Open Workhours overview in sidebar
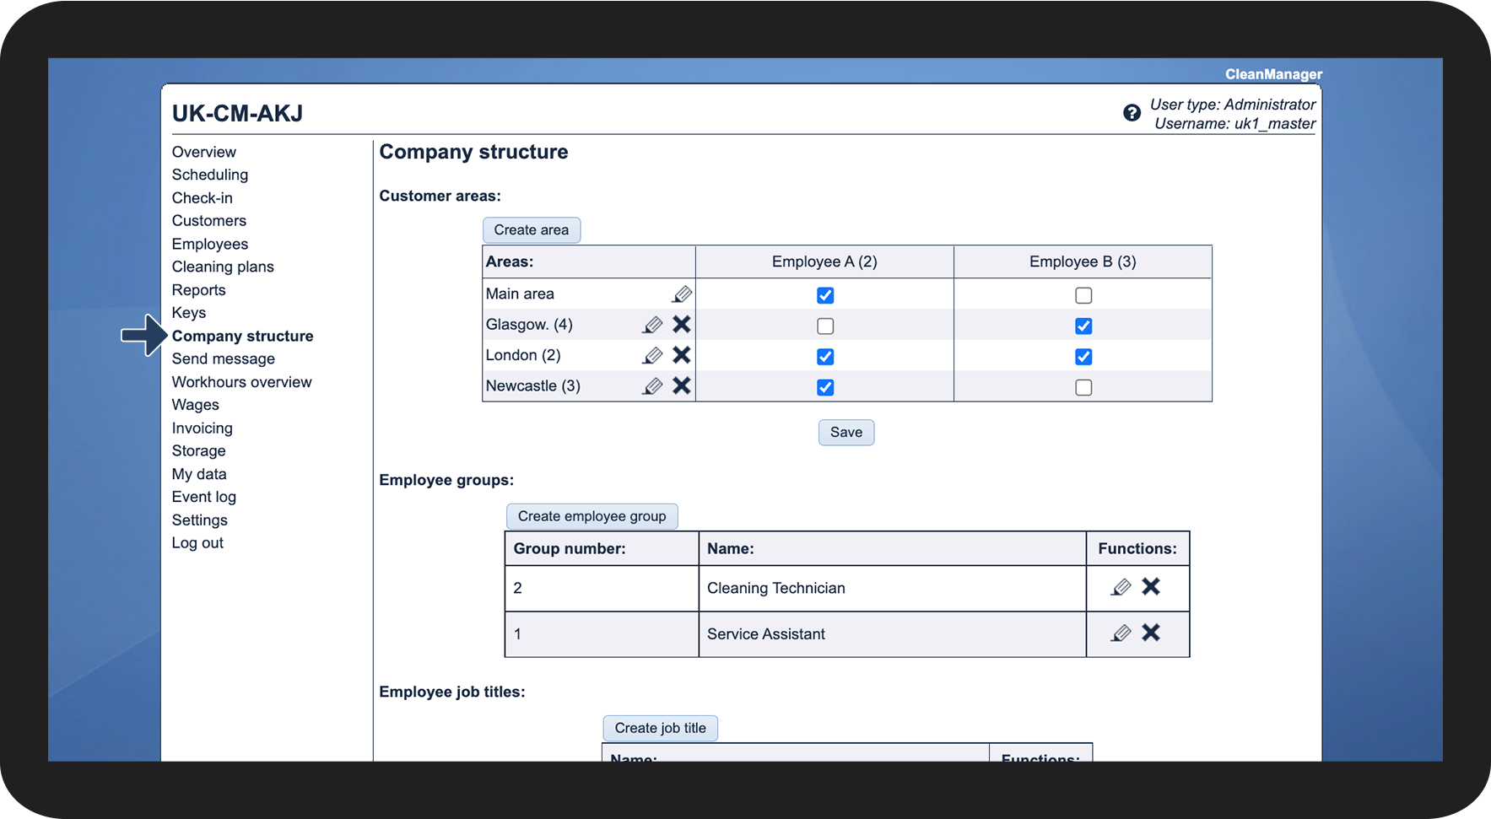The height and width of the screenshot is (819, 1491). click(x=241, y=382)
